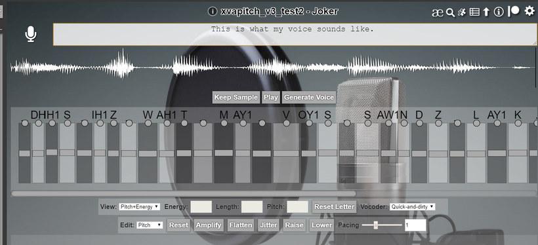Click the Flatten button
This screenshot has height=245, width=538.
click(241, 225)
